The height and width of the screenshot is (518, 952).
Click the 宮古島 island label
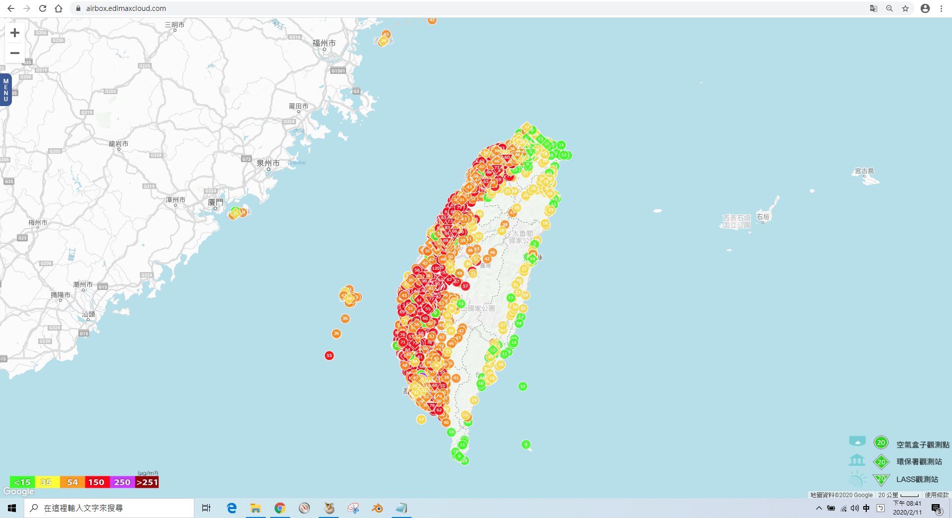pyautogui.click(x=864, y=171)
